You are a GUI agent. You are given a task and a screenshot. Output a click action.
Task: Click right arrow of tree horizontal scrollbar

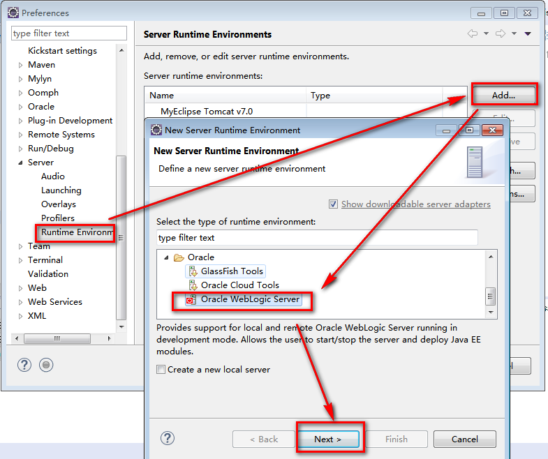(x=109, y=338)
